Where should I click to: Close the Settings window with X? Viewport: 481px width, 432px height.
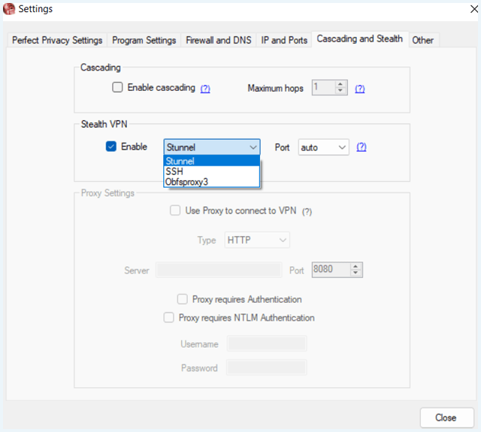(474, 9)
